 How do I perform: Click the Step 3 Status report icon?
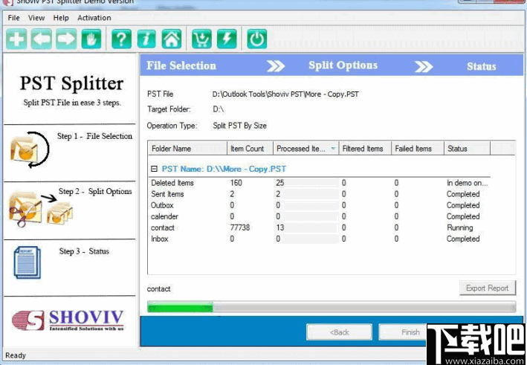pos(28,262)
